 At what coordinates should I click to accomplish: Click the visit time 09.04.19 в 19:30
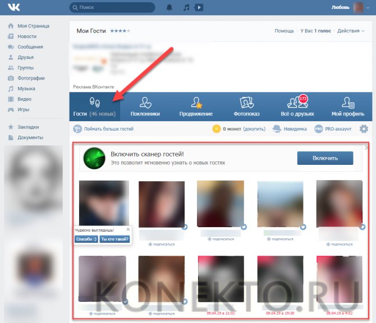(x=280, y=313)
